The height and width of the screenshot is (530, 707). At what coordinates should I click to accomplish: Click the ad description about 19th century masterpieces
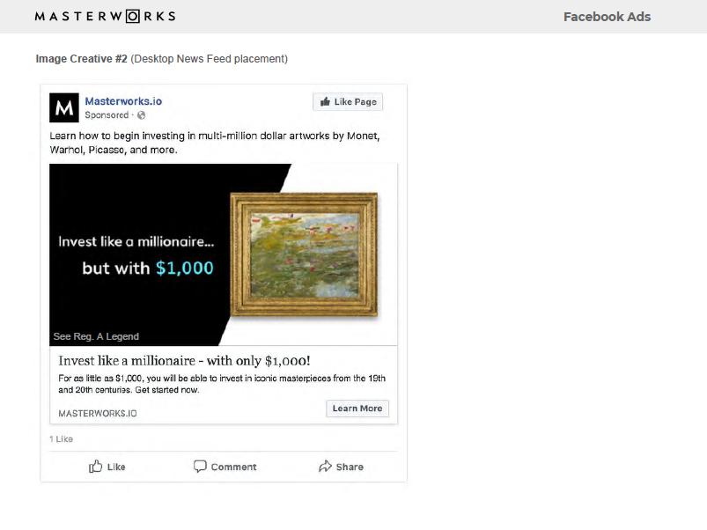[x=222, y=384]
